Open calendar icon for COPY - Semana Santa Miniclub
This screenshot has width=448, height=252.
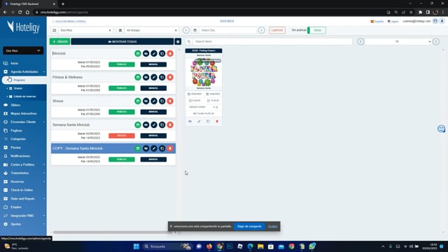point(138,148)
